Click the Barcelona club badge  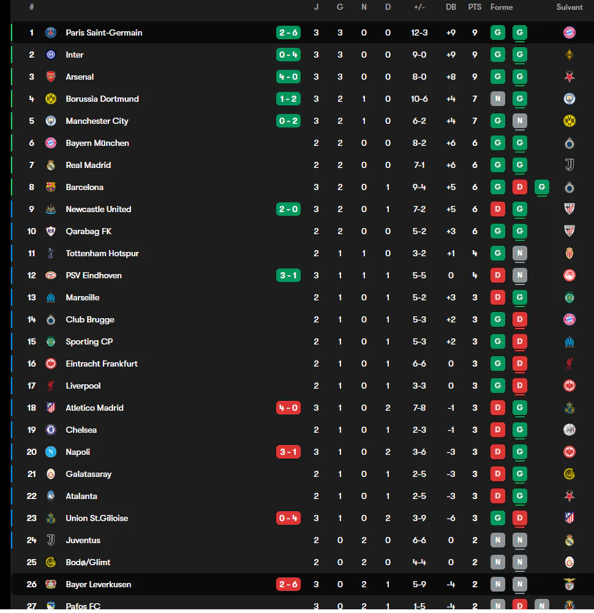point(51,187)
